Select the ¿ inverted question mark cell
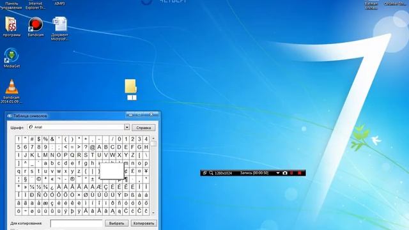The image size is (409, 230). [52, 187]
